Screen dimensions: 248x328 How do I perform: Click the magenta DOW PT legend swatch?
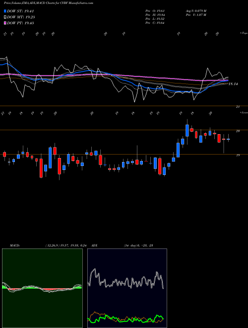click(x=5, y=23)
